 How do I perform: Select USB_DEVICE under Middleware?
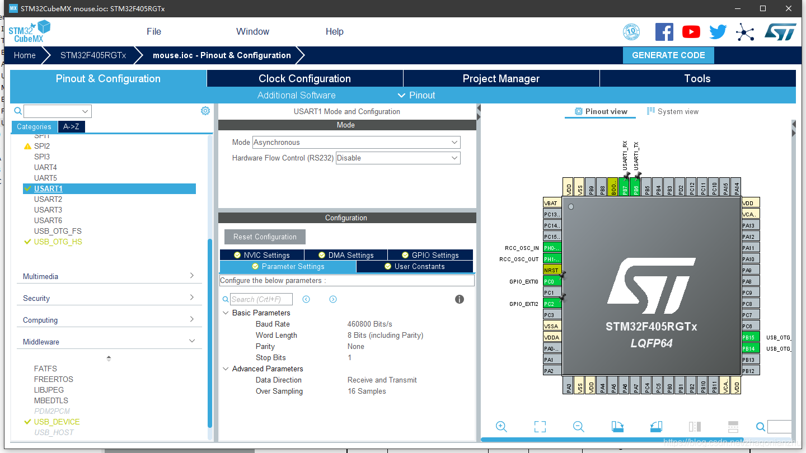click(57, 422)
